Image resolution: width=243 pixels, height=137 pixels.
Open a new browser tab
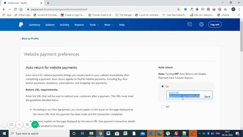tap(48, 3)
